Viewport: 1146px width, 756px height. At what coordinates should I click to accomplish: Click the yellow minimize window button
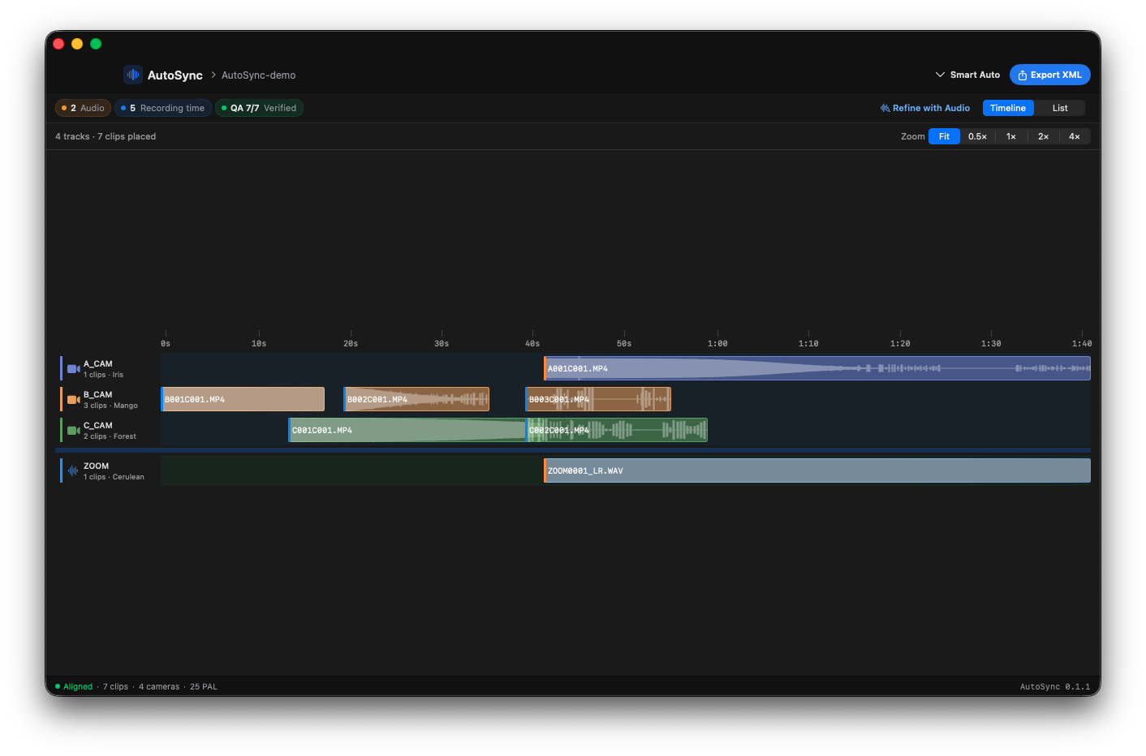[77, 44]
